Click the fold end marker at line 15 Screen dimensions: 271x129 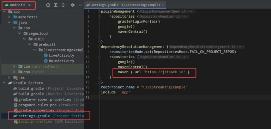99,82
